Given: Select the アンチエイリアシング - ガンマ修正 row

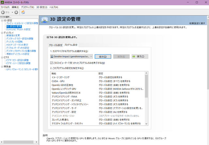Looking at the screenshot, I should click(98, 100).
